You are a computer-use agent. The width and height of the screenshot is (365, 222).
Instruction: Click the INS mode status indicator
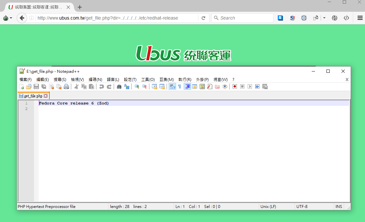[x=339, y=206]
